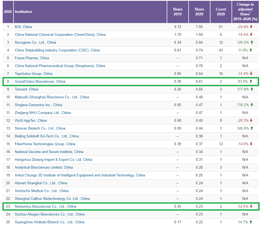The height and width of the screenshot is (226, 261).
Task: Select the 0.45 Share 2019 value for Nextomics
Action: click(178, 206)
